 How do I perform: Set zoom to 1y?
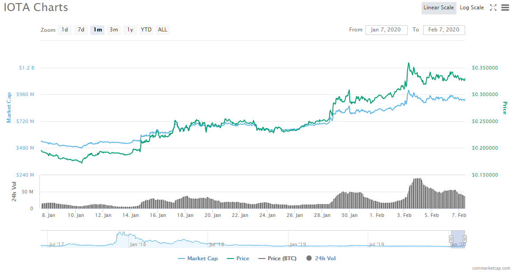coord(130,30)
